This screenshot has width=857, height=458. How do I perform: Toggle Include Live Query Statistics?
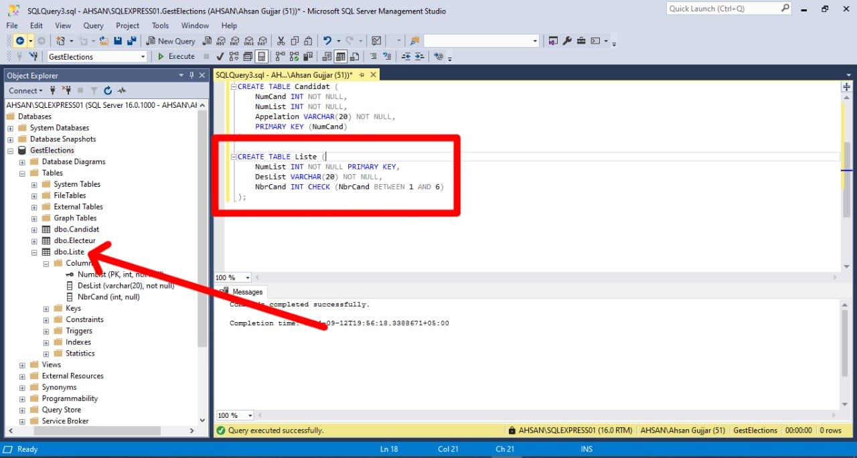point(293,56)
